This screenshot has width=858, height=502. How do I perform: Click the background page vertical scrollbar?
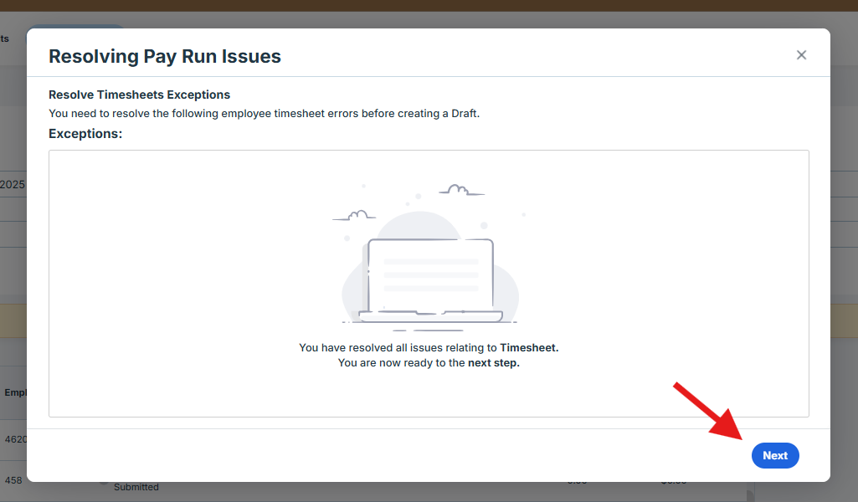tap(750, 492)
